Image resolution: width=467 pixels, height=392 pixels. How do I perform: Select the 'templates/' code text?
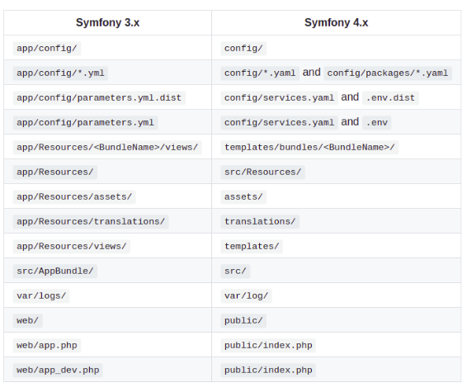252,246
